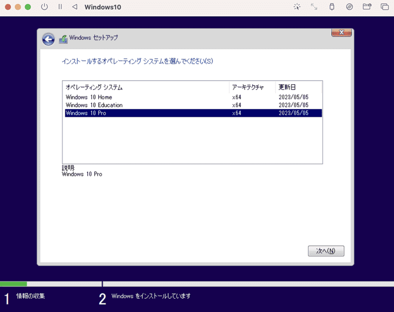Click the resize display arrows icon

tap(314, 7)
